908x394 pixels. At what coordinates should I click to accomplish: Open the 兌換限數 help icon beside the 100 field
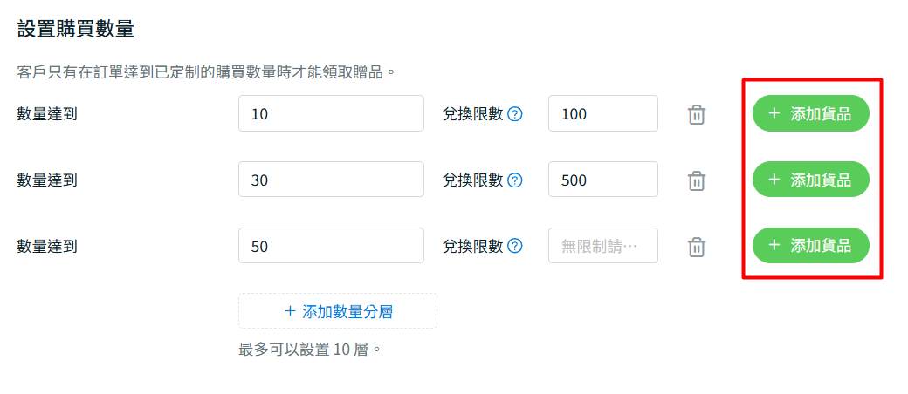[515, 113]
